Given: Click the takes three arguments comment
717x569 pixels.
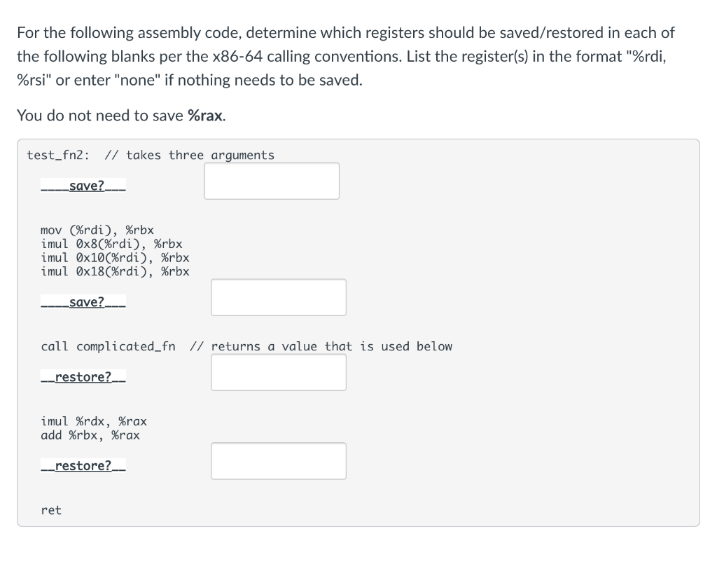Looking at the screenshot, I should (x=189, y=155).
